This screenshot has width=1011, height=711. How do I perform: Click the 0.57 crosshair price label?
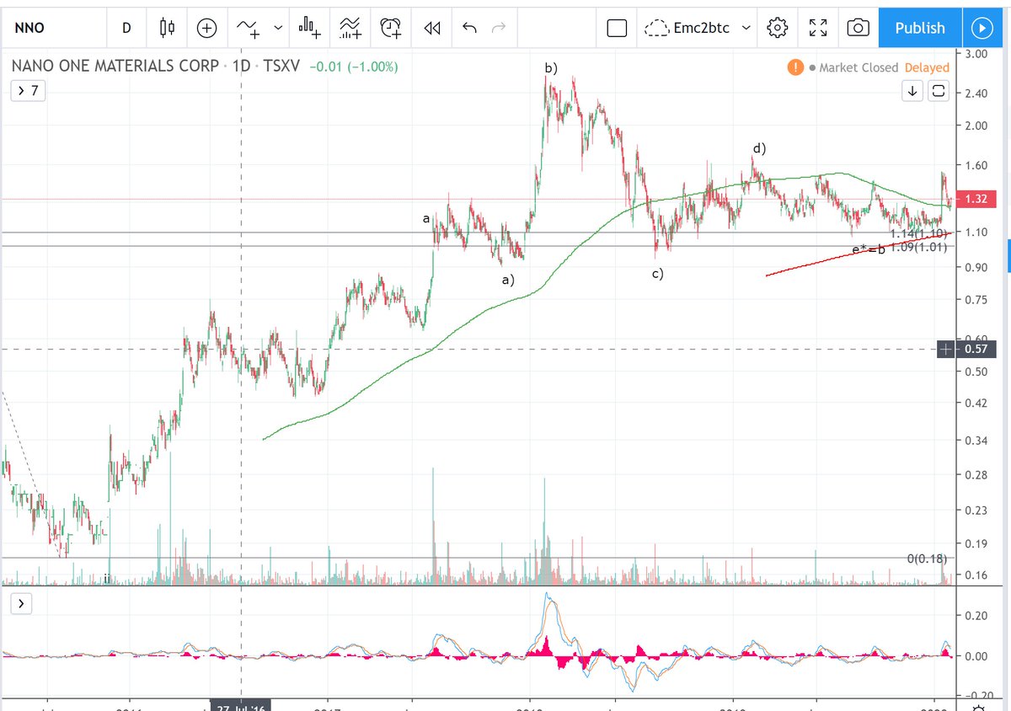pyautogui.click(x=975, y=348)
